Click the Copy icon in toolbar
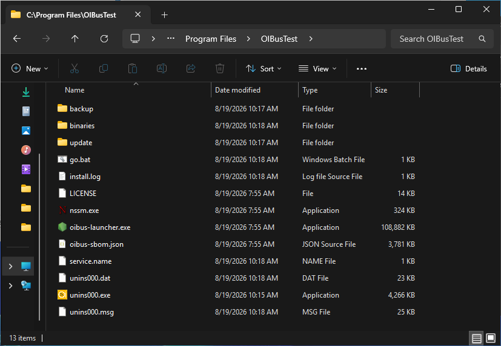 click(x=104, y=68)
